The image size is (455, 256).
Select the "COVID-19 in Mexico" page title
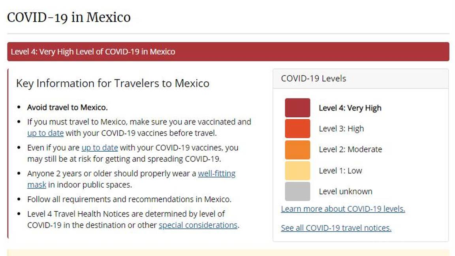(68, 17)
